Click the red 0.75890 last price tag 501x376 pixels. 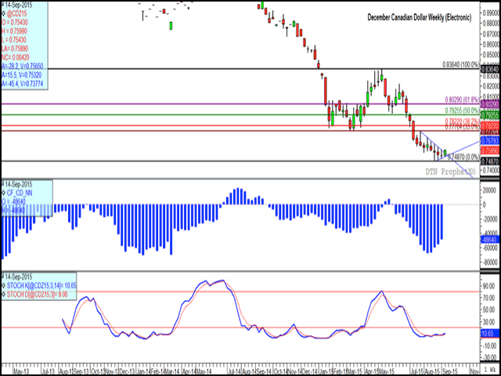coord(491,150)
